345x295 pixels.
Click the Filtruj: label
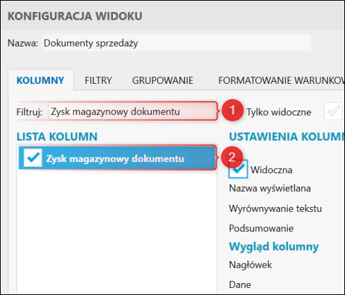[30, 112]
